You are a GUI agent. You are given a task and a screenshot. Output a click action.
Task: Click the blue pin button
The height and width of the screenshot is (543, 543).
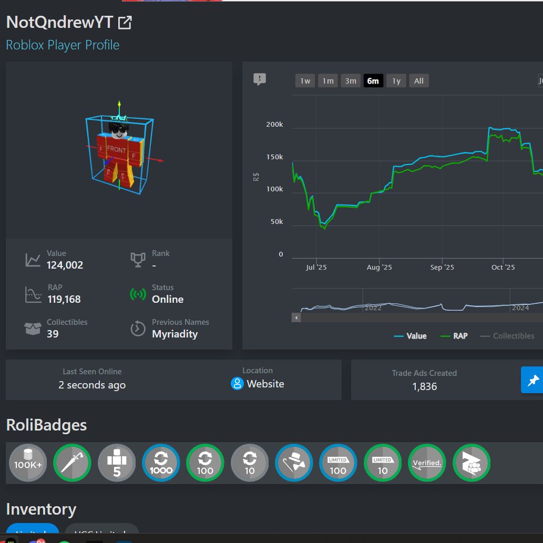(x=532, y=380)
